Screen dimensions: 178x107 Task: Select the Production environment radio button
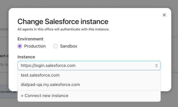[x=20, y=46]
